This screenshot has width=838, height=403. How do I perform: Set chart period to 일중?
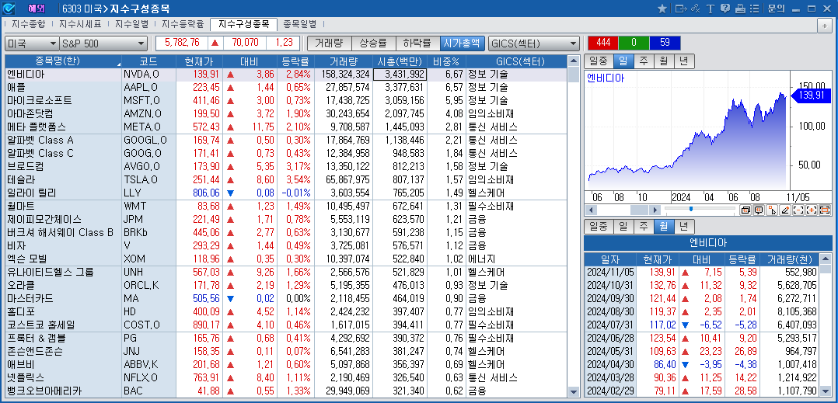[598, 61]
